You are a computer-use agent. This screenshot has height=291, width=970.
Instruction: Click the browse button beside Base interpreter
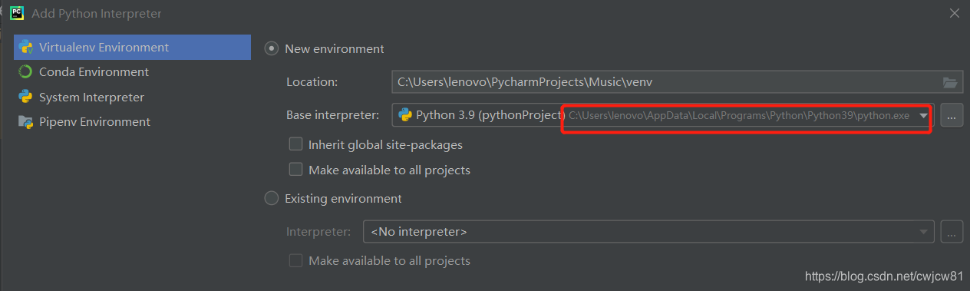point(952,115)
